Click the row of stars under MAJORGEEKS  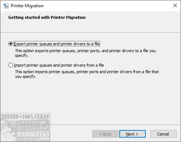coord(27,139)
